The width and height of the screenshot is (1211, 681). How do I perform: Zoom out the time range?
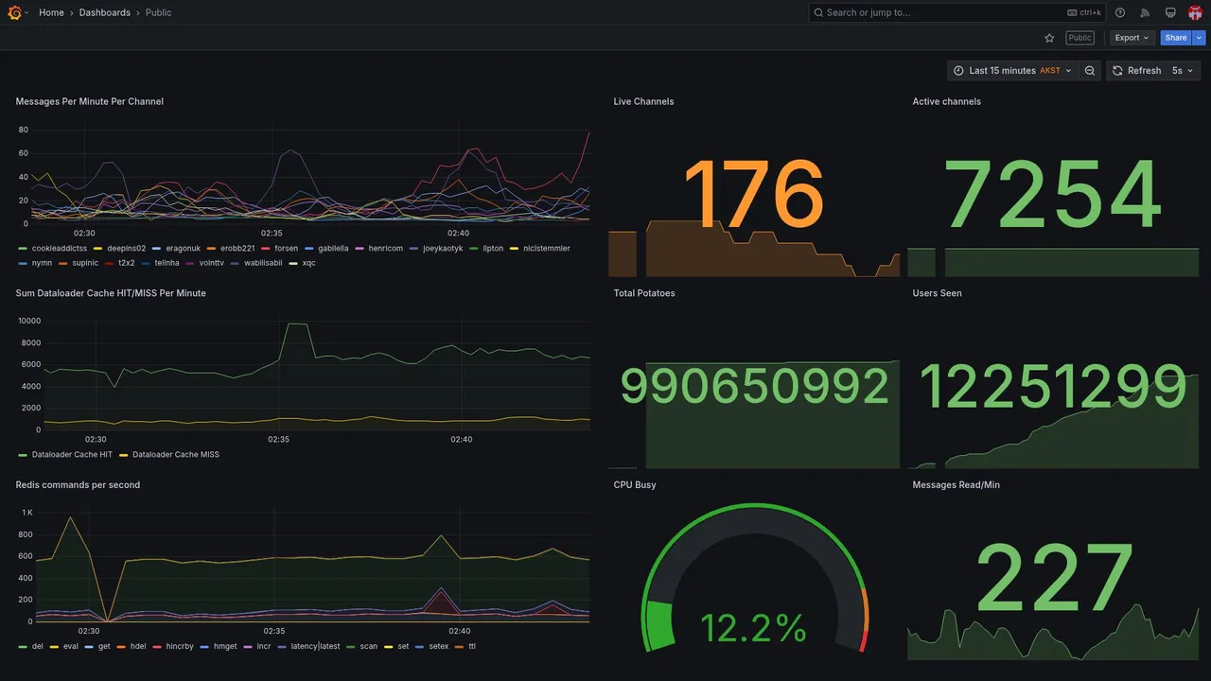coord(1090,71)
